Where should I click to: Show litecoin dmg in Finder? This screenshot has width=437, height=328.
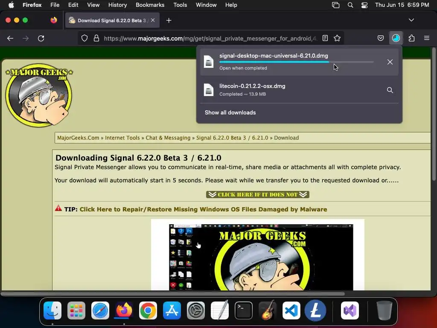click(x=390, y=90)
